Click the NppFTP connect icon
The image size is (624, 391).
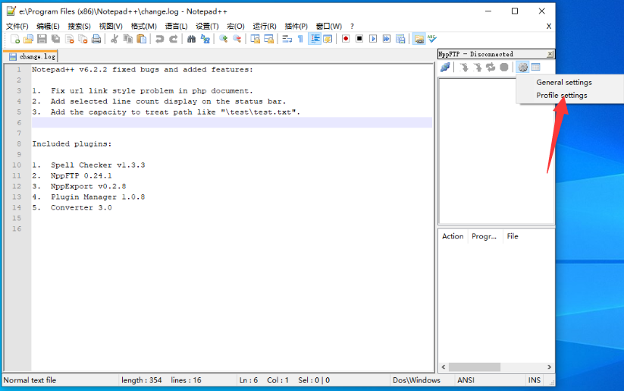445,68
